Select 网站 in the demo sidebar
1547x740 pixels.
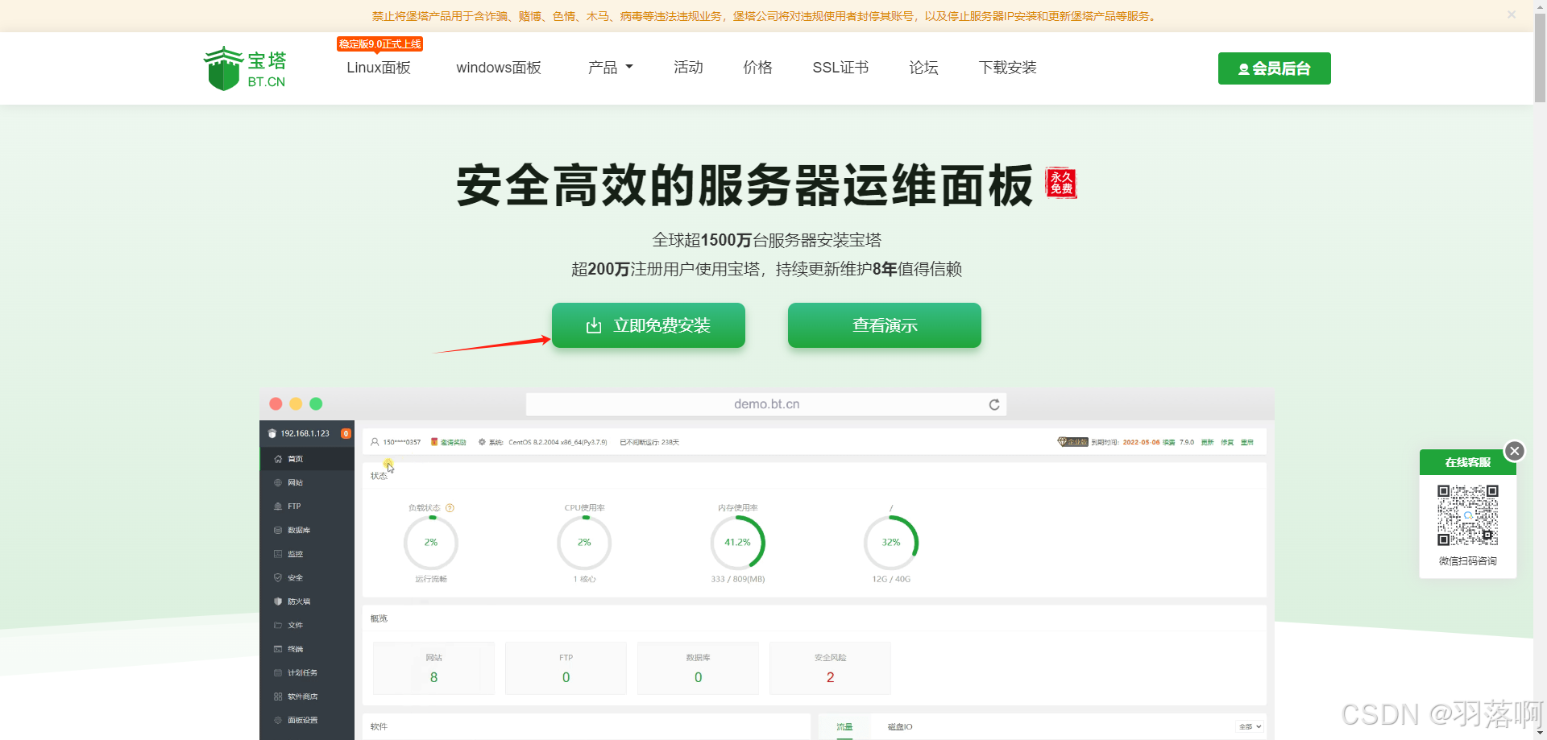pos(307,482)
